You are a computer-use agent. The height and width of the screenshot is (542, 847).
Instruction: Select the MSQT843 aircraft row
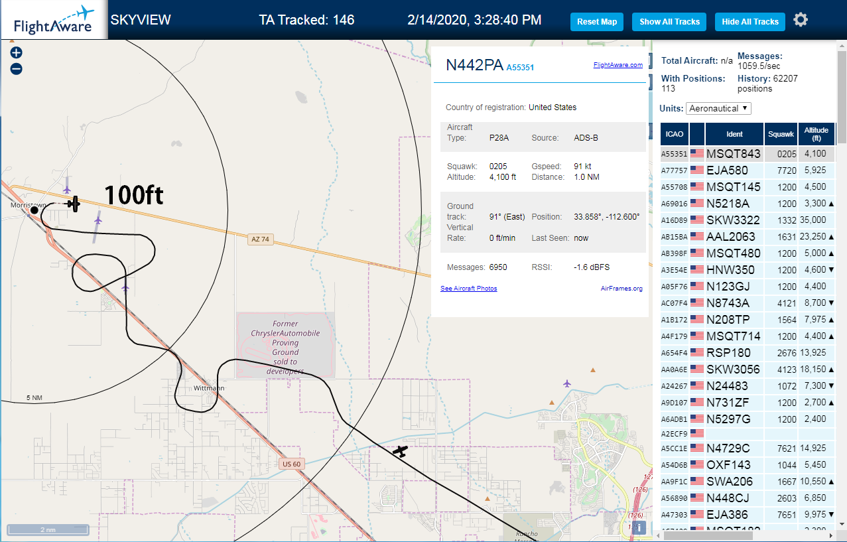point(748,154)
